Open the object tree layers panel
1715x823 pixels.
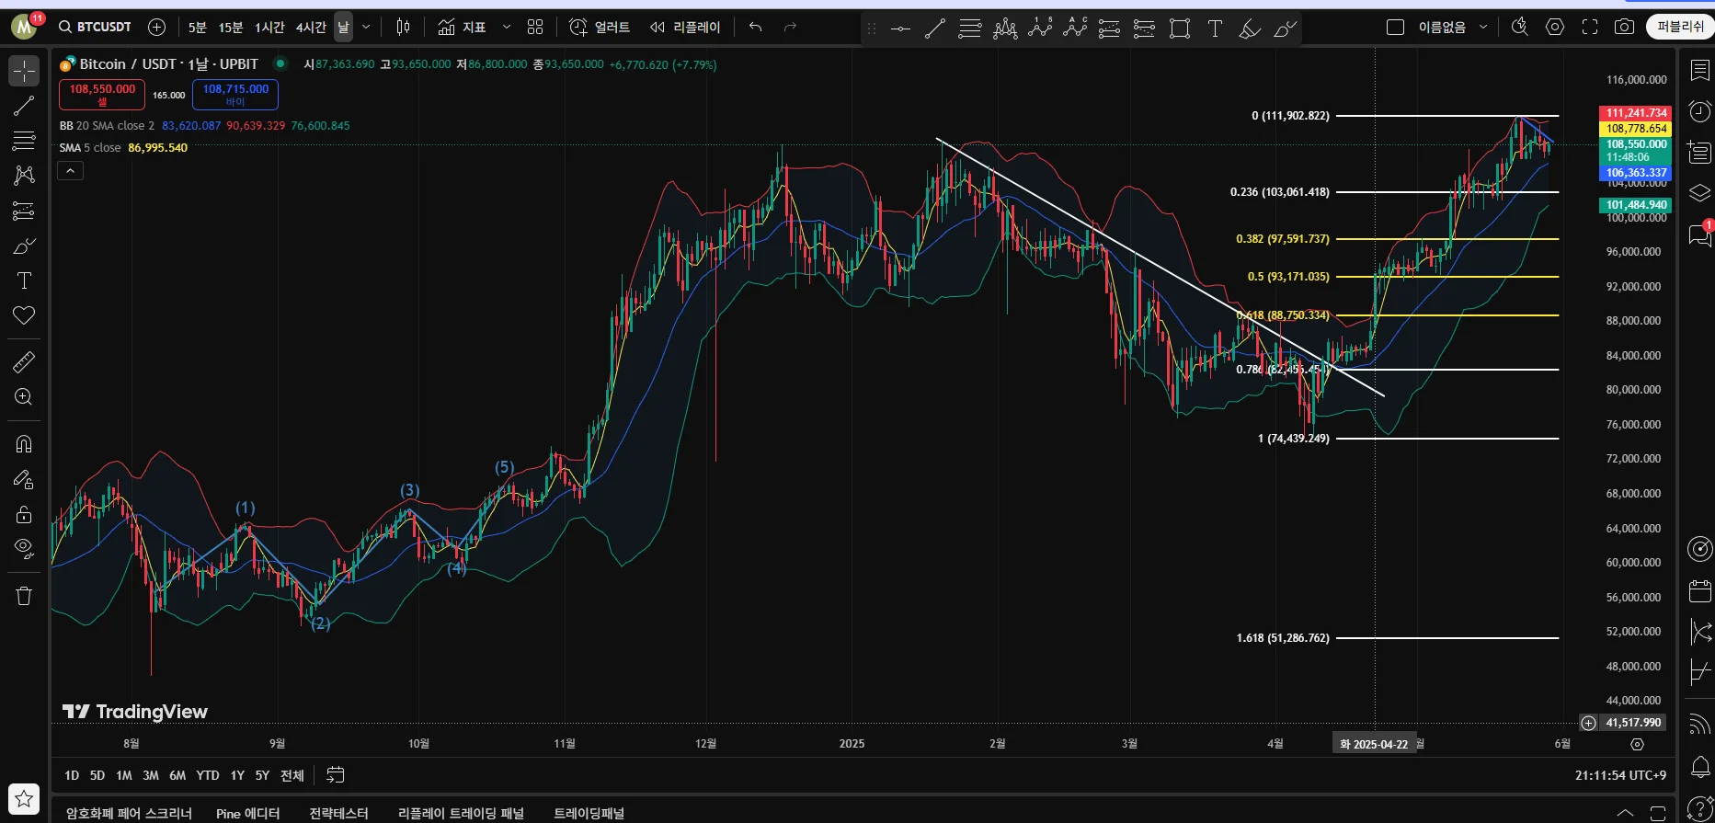point(1700,192)
